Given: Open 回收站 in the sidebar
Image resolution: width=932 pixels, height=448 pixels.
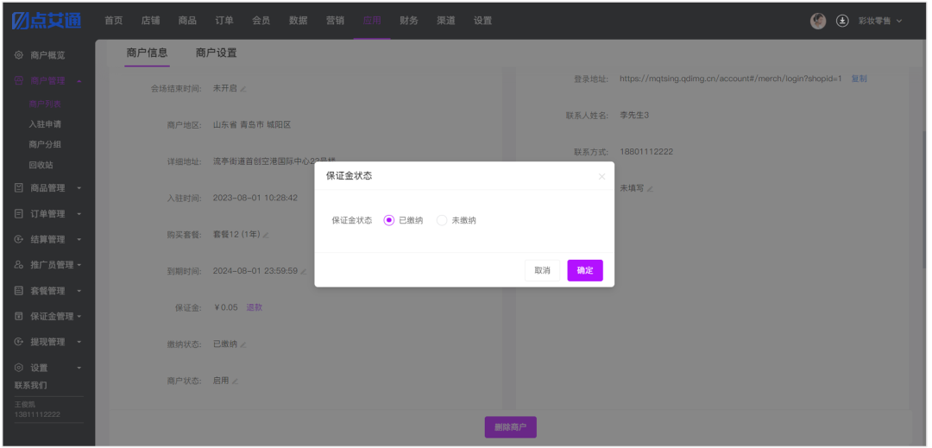Looking at the screenshot, I should [x=41, y=165].
